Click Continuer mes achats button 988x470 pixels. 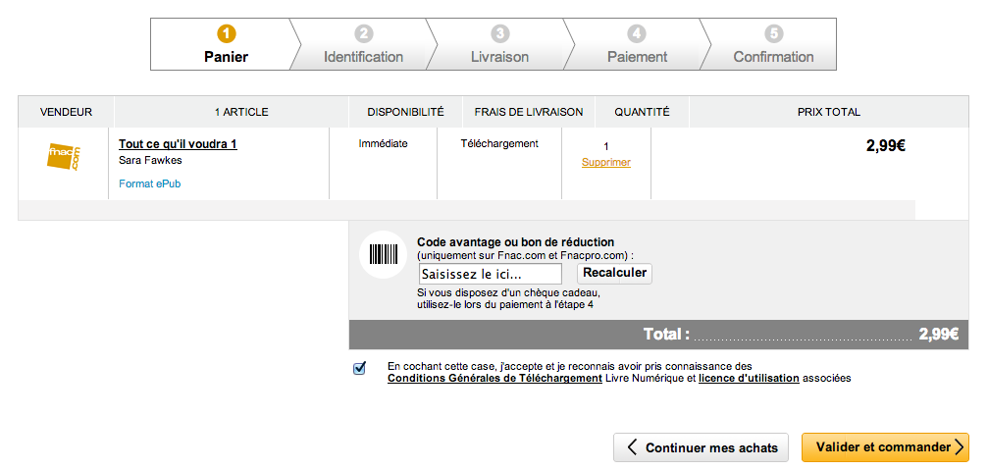(x=701, y=447)
